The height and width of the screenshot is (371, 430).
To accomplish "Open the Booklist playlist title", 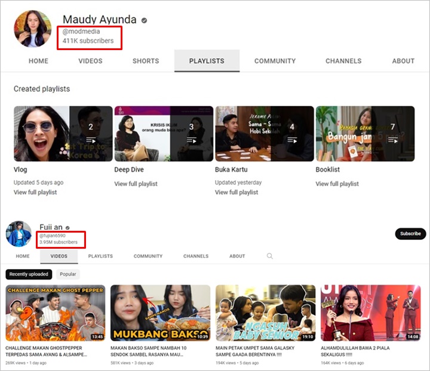I will [328, 170].
